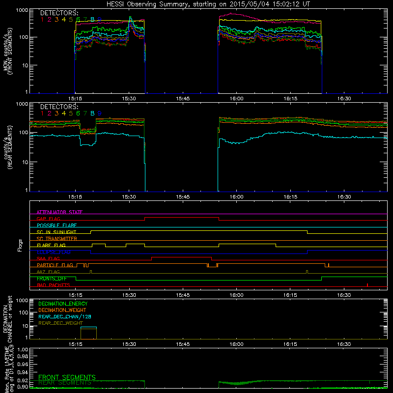Click the 0.96 value on the livetime axis
This screenshot has width=393, height=393.
pos(23,364)
